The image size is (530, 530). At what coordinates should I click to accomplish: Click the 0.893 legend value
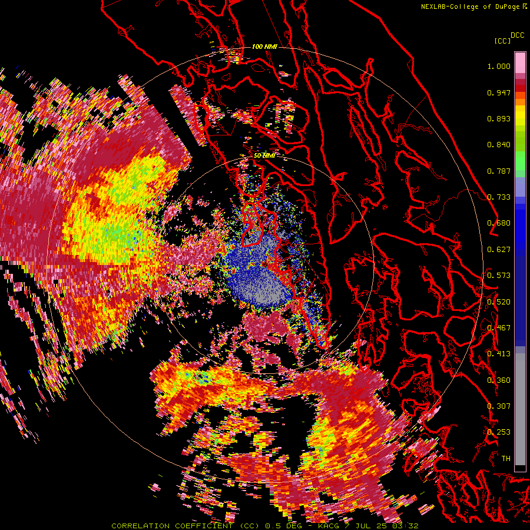499,118
